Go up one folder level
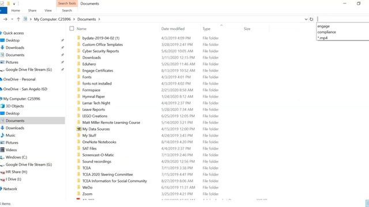 tap(18, 19)
